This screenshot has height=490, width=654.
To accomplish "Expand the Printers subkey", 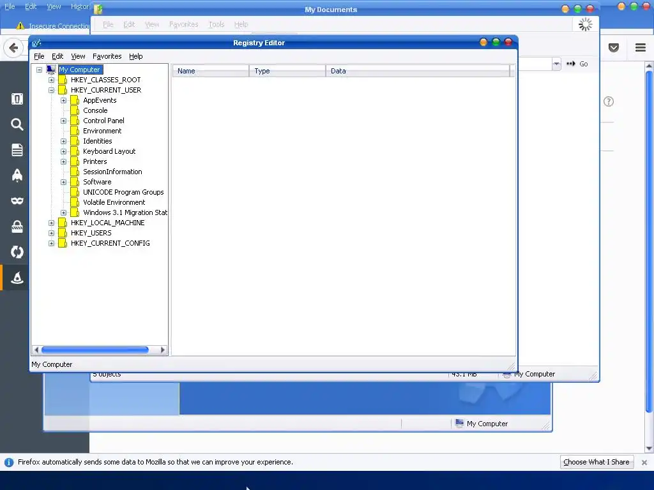I will (63, 161).
